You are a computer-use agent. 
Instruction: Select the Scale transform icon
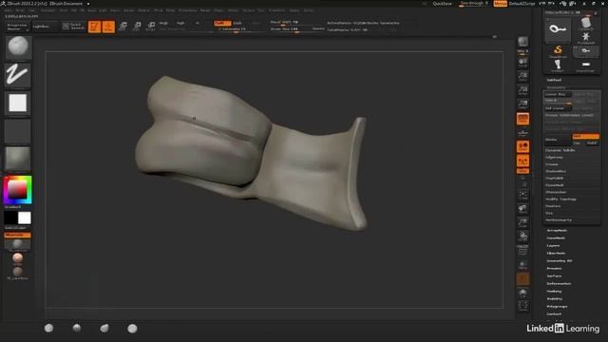pyautogui.click(x=137, y=27)
